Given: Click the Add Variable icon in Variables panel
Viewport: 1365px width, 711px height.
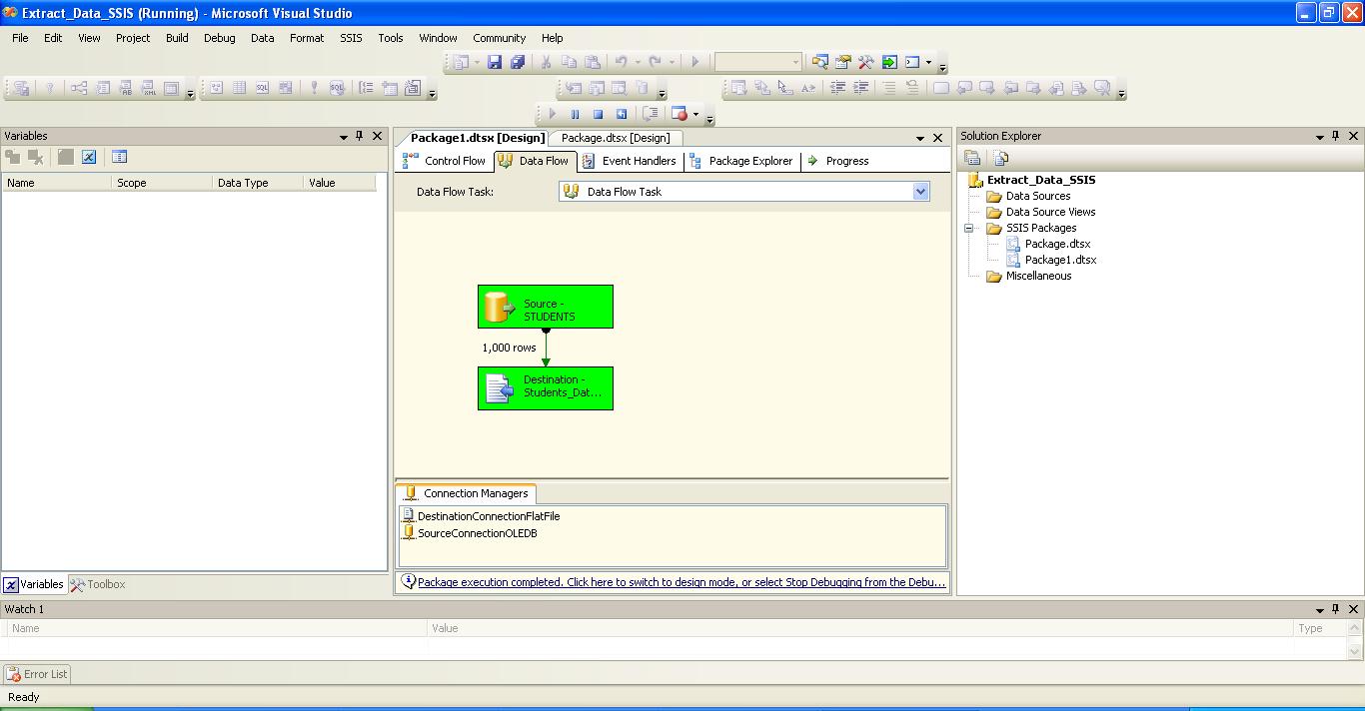Looking at the screenshot, I should 13,157.
